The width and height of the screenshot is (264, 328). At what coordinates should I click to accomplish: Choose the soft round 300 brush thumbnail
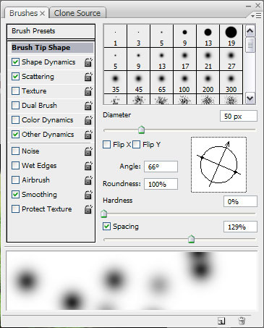point(231,83)
